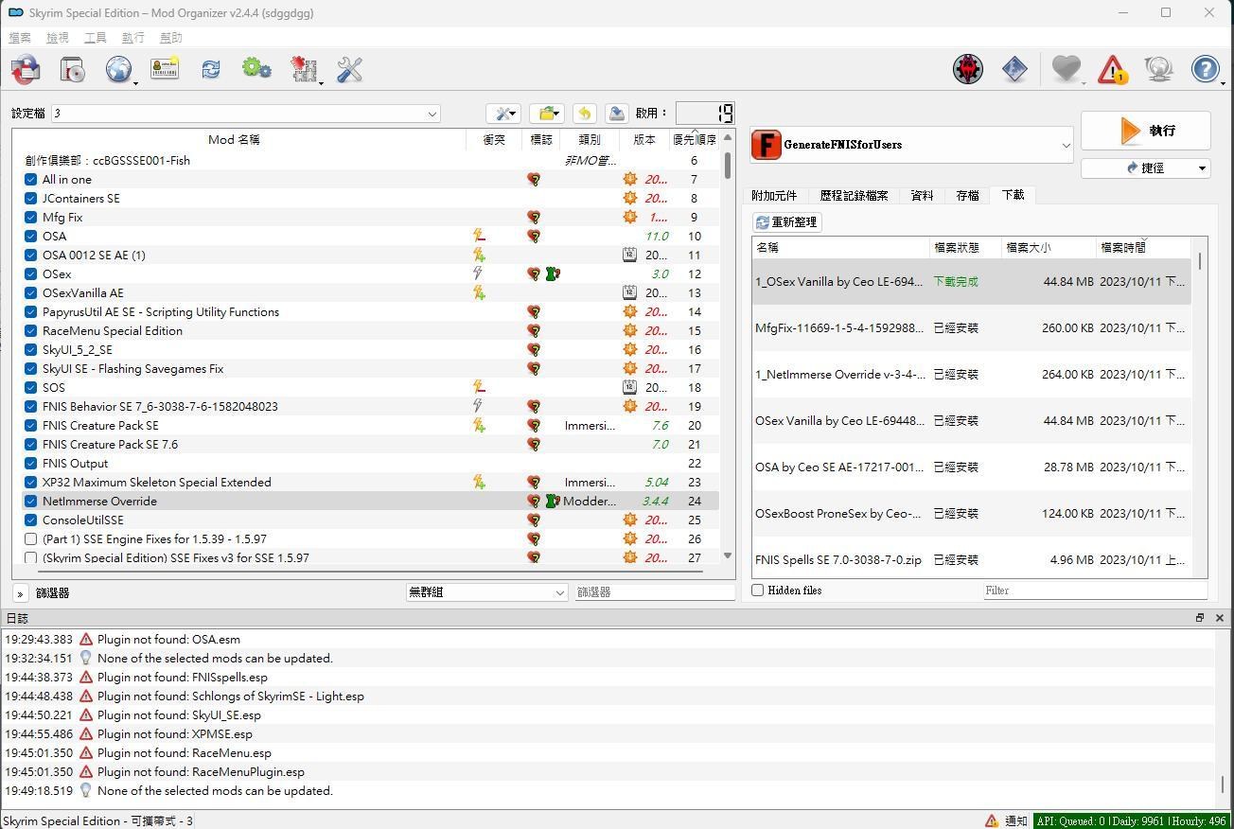Uncheck RaceMenu Special Edition
The image size is (1234, 829).
30,330
